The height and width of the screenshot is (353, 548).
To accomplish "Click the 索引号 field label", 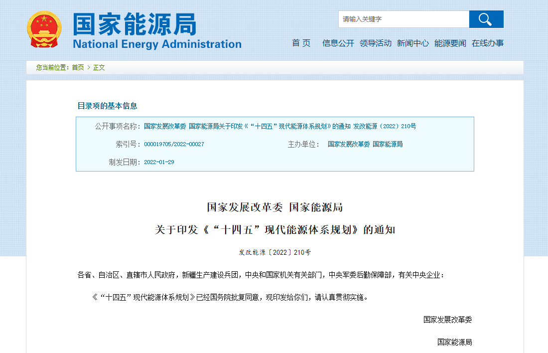I will pos(128,144).
